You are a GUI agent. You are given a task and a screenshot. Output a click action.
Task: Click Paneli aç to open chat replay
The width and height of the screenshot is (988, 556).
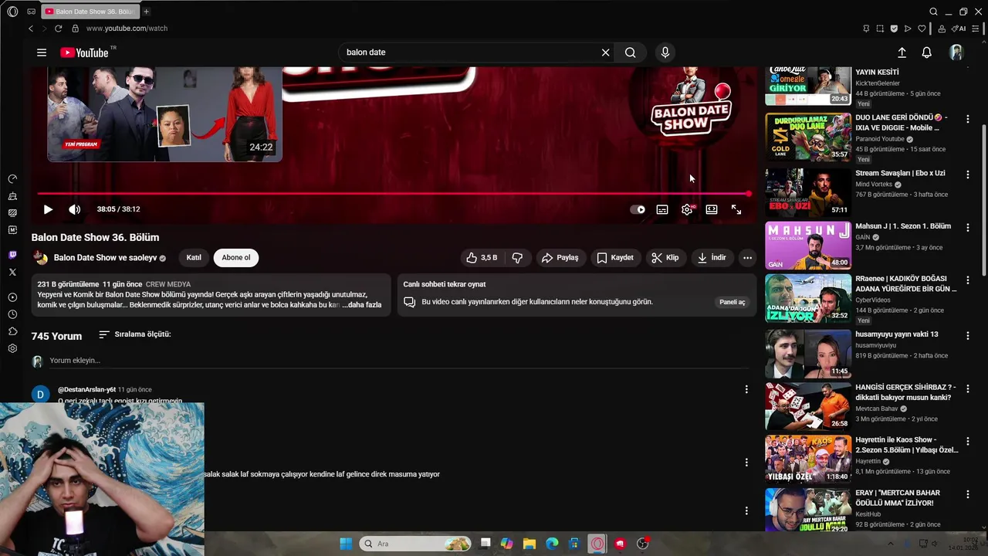pyautogui.click(x=733, y=303)
